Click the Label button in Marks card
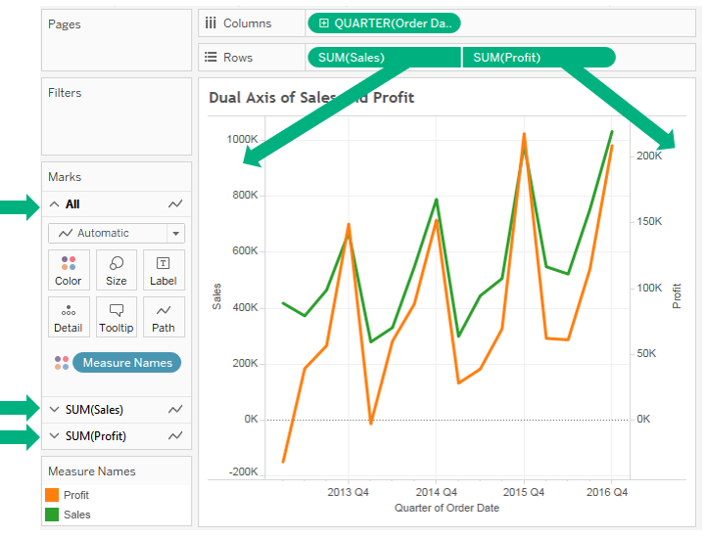 [x=164, y=270]
